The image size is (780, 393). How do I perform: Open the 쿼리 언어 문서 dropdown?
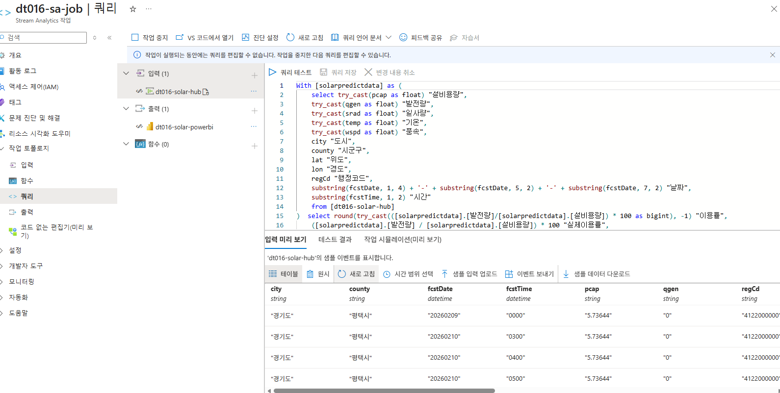coord(361,37)
